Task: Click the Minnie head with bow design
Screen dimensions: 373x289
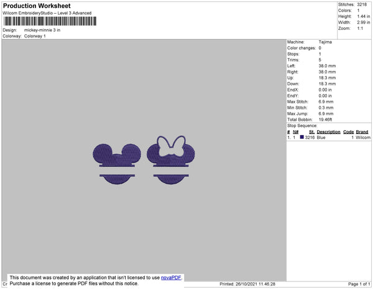Action: click(x=171, y=160)
